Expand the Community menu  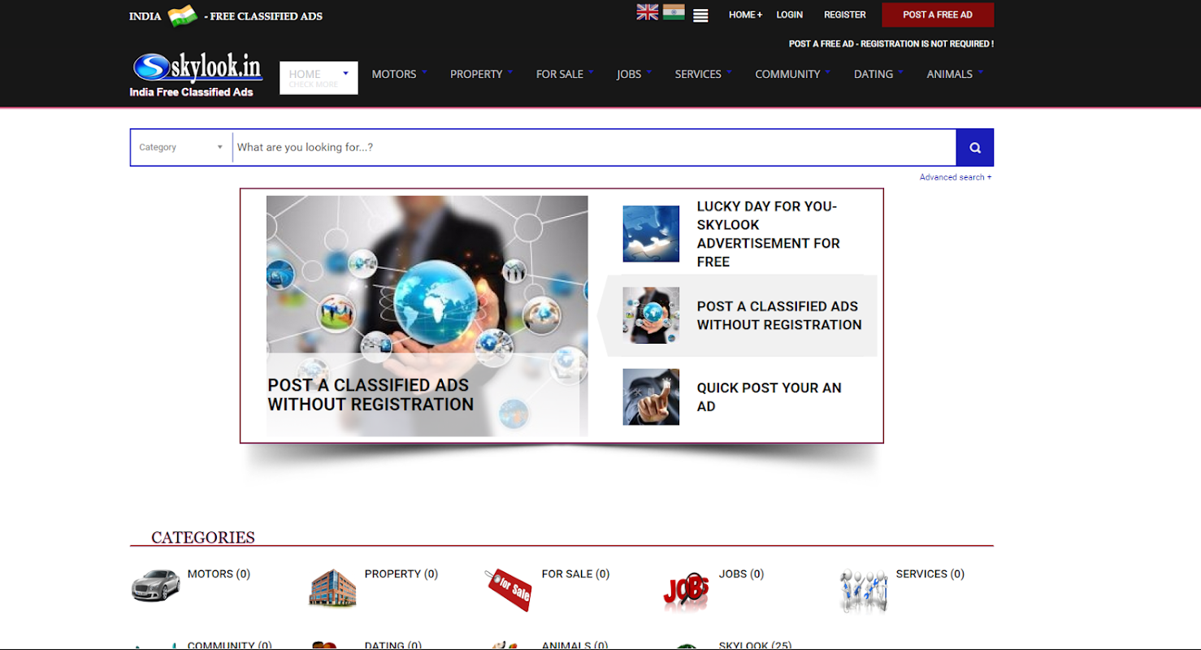click(x=793, y=74)
